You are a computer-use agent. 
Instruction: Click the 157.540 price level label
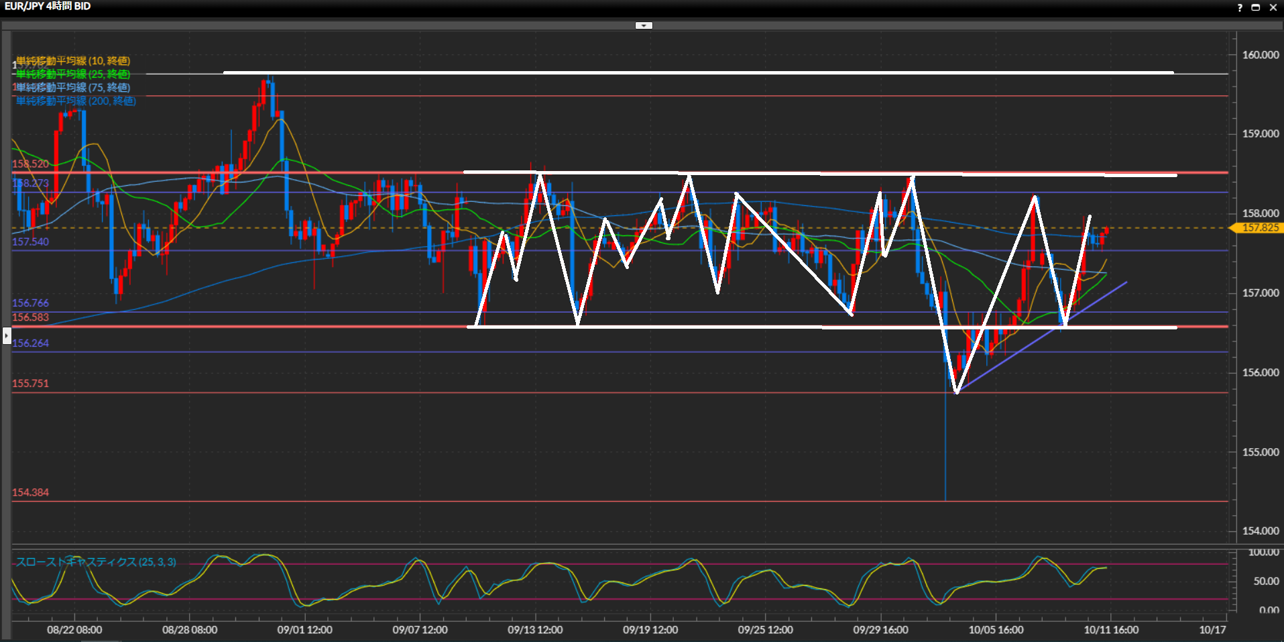(x=30, y=242)
